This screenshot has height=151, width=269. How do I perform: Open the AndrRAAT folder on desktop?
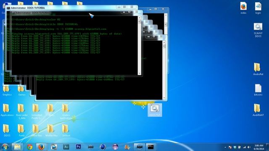[258, 110]
